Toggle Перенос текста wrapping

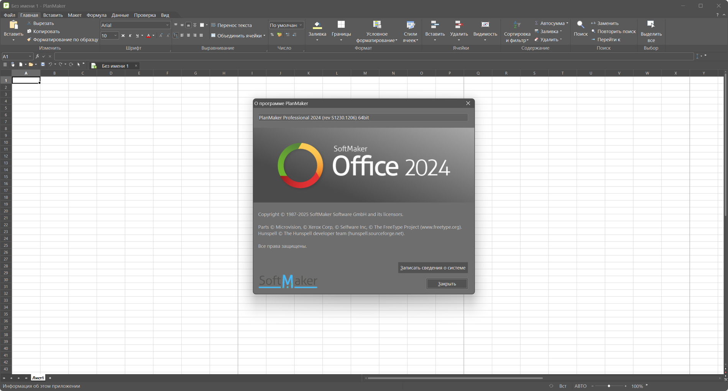231,25
